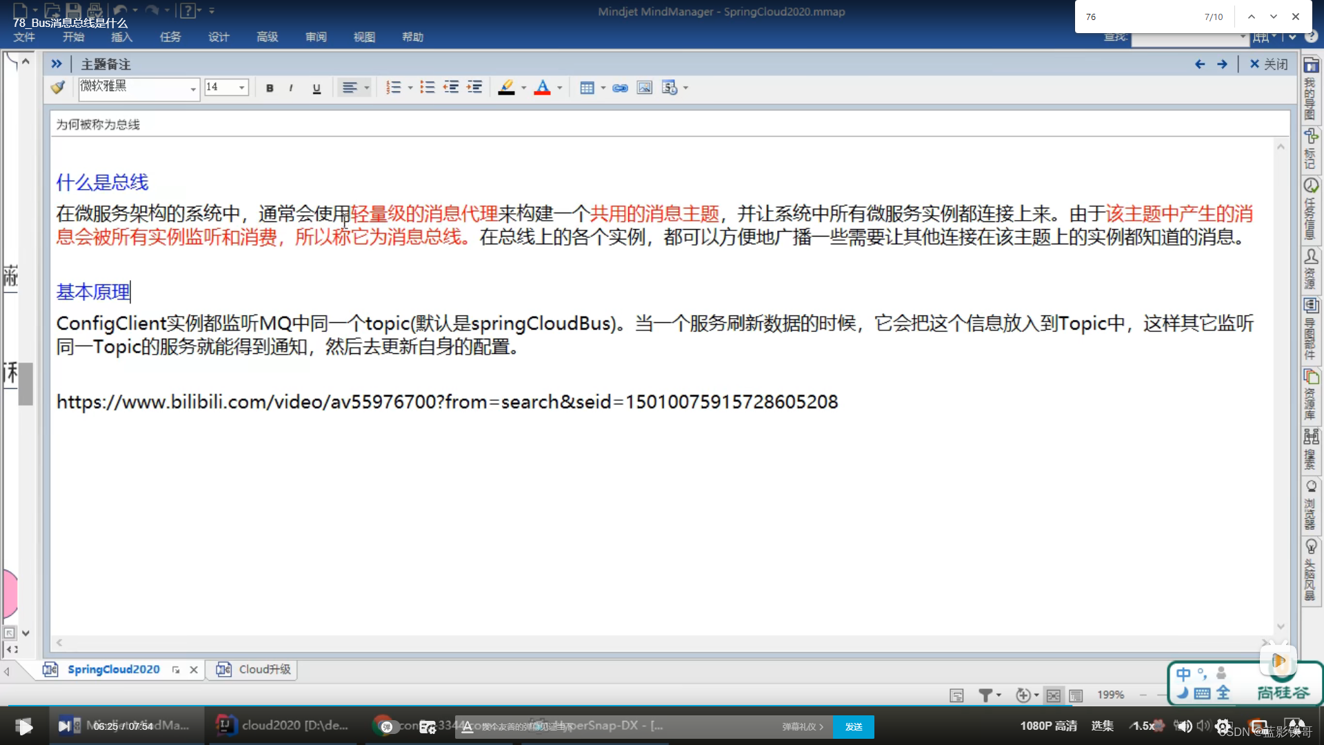Click the Insert Image icon
Viewport: 1324px width, 745px height.
point(645,88)
